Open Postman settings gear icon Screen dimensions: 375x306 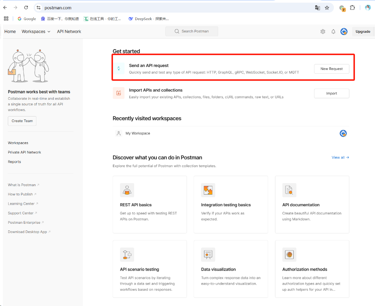pyautogui.click(x=323, y=31)
